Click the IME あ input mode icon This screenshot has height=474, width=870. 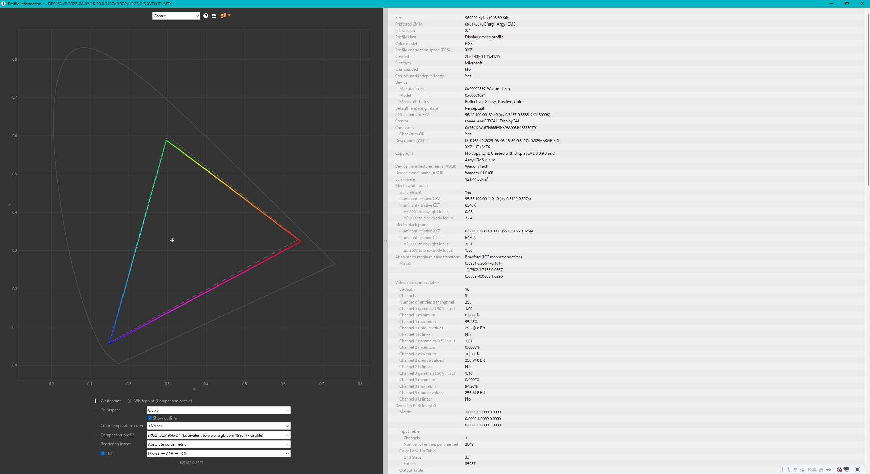pos(795,470)
